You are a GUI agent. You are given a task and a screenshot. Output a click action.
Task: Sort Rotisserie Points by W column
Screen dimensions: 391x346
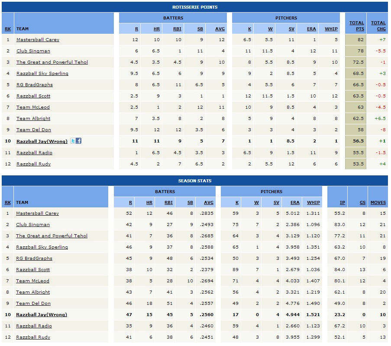click(x=270, y=29)
